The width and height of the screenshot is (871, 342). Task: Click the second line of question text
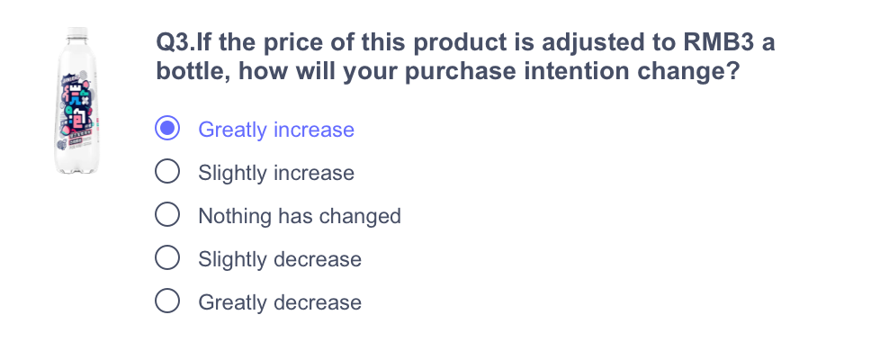click(448, 72)
